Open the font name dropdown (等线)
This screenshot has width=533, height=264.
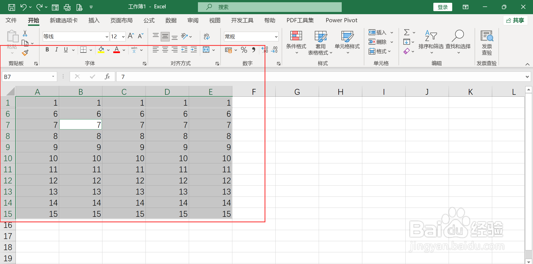point(107,37)
